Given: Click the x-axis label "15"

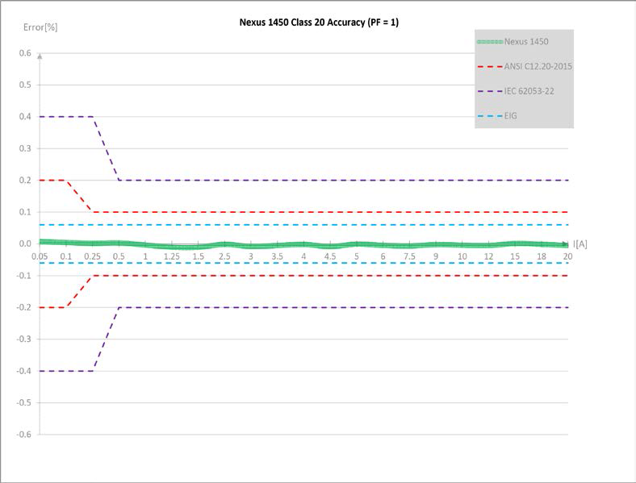Looking at the screenshot, I should coord(515,256).
